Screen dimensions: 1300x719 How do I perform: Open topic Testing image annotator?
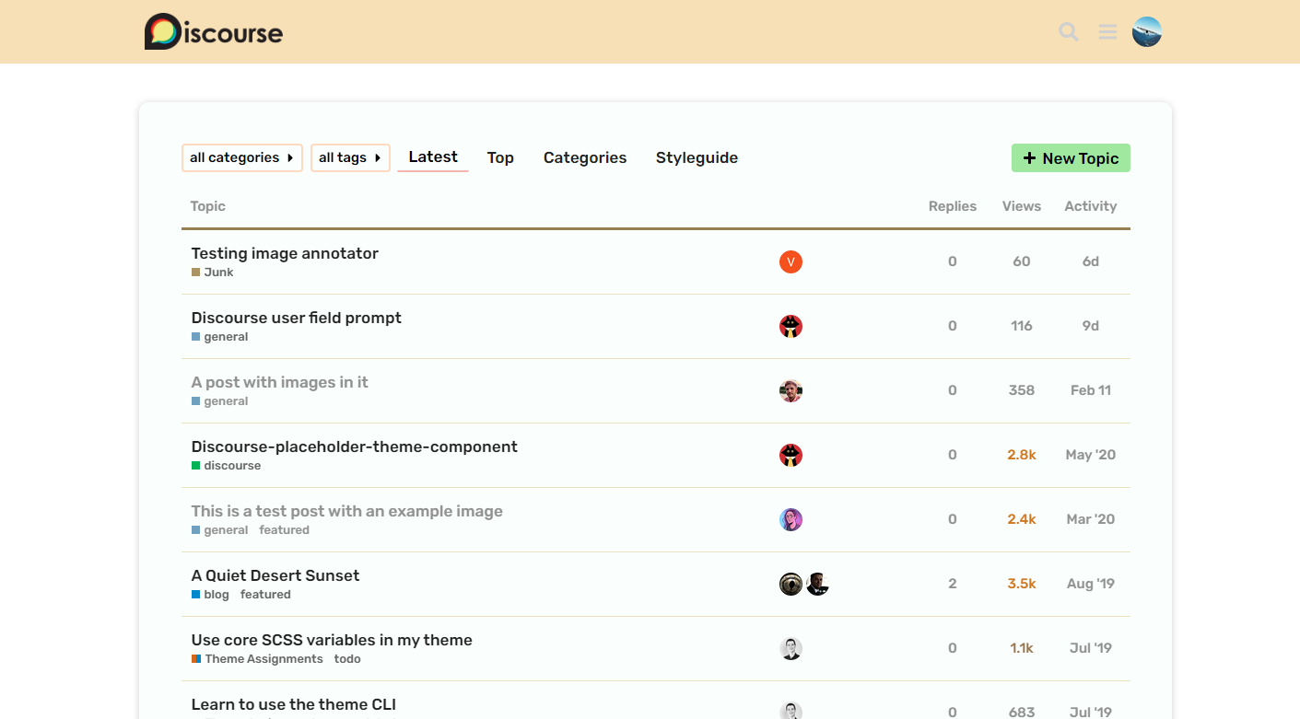[285, 253]
